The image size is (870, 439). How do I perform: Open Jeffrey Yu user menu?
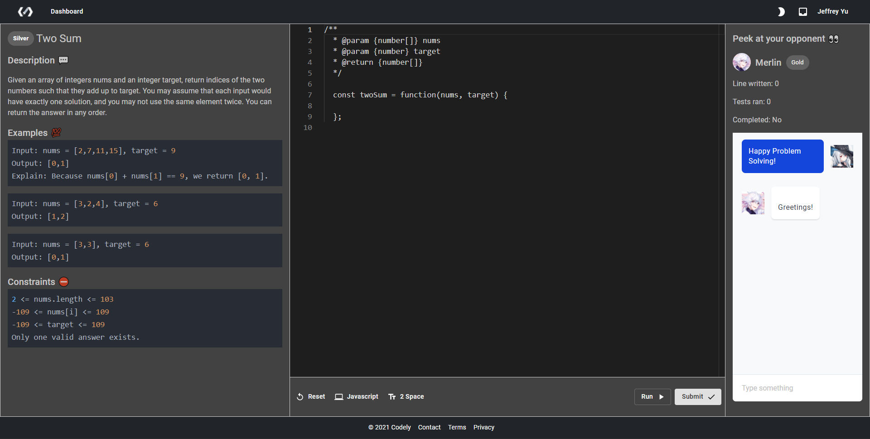coord(832,11)
